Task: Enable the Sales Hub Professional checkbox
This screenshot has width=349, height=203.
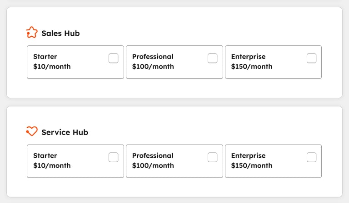Action: 212,58
